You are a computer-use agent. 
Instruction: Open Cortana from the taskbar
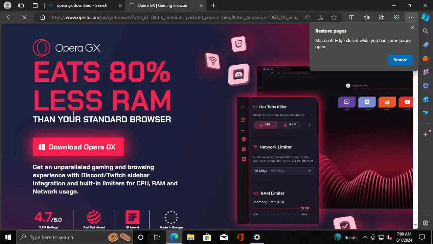tap(141, 237)
